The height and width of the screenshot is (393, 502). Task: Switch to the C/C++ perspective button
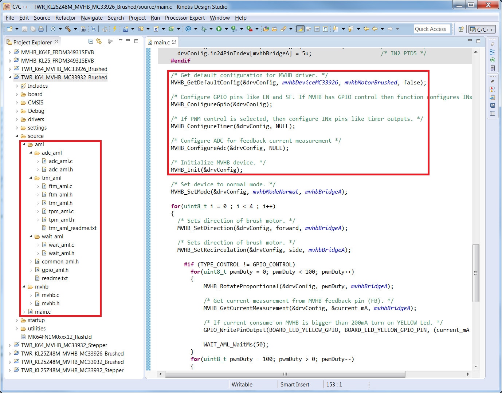[x=482, y=29]
